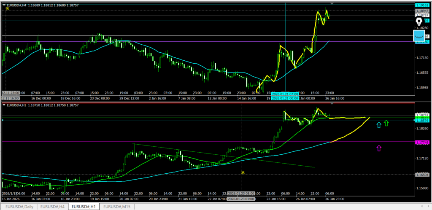Image resolution: width=432 pixels, height=210 pixels.
Task: Click the yellow star marker in H1 chart
Action: tap(243, 172)
